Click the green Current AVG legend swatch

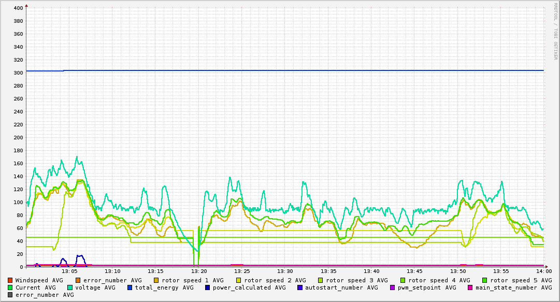pyautogui.click(x=10, y=287)
